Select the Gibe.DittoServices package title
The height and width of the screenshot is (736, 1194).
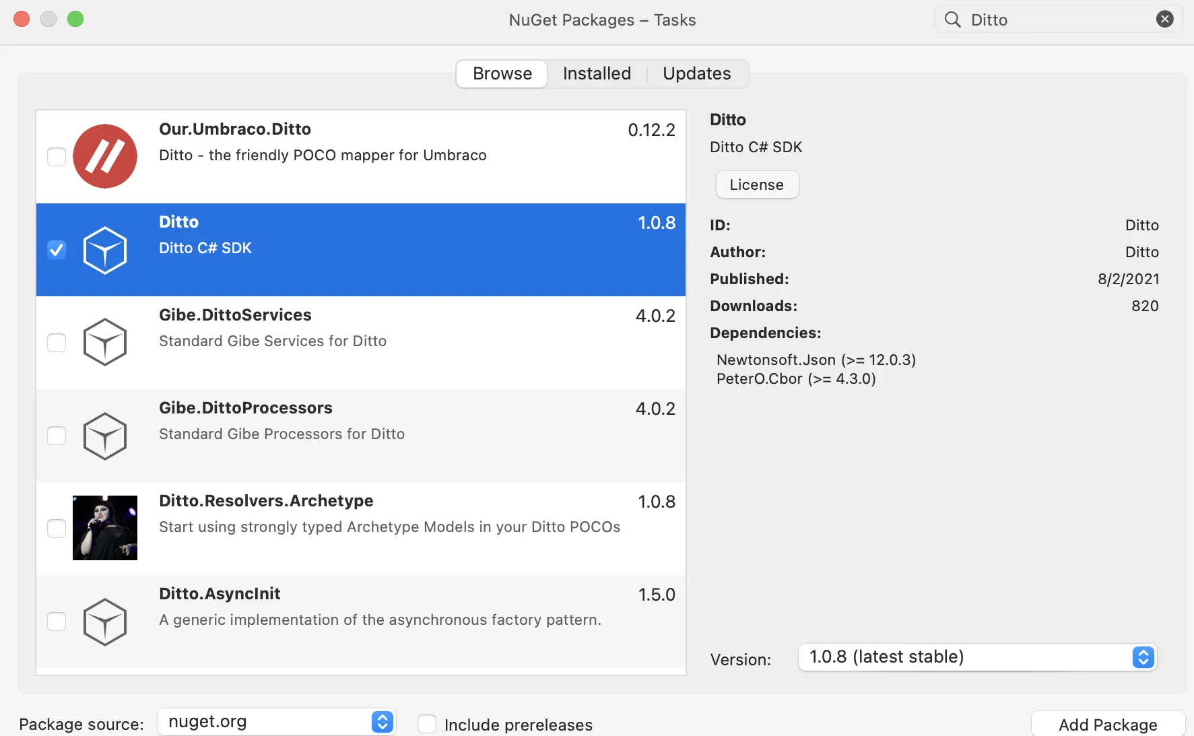tap(235, 315)
